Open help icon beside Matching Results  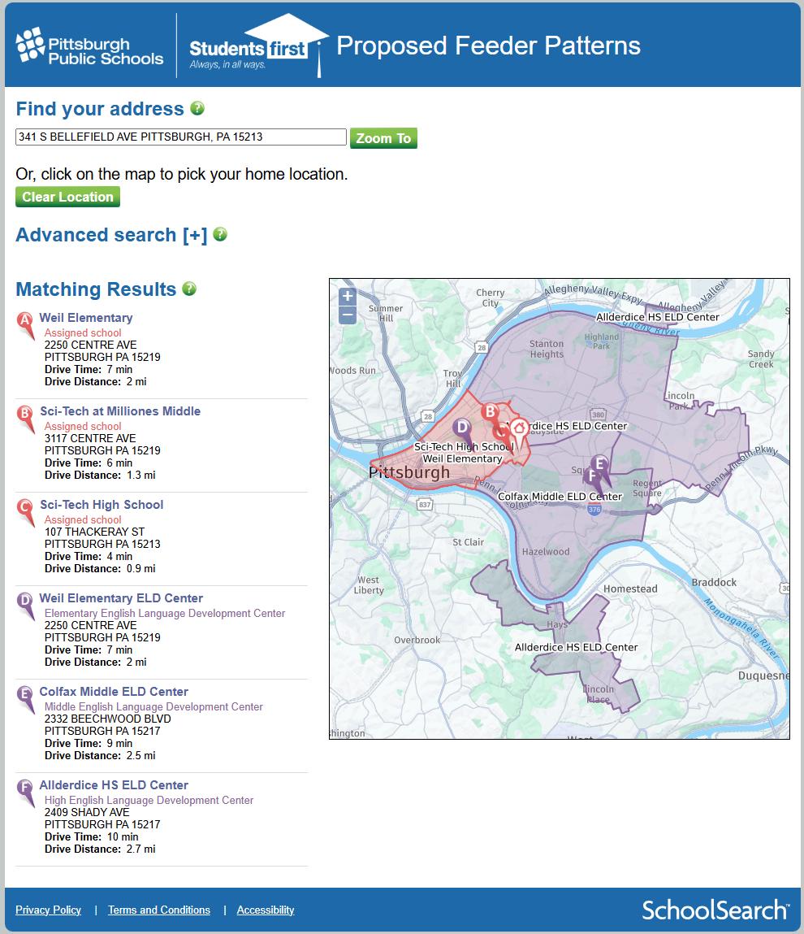pyautogui.click(x=189, y=289)
